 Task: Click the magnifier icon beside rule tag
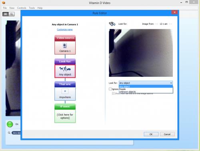[x=9, y=133]
